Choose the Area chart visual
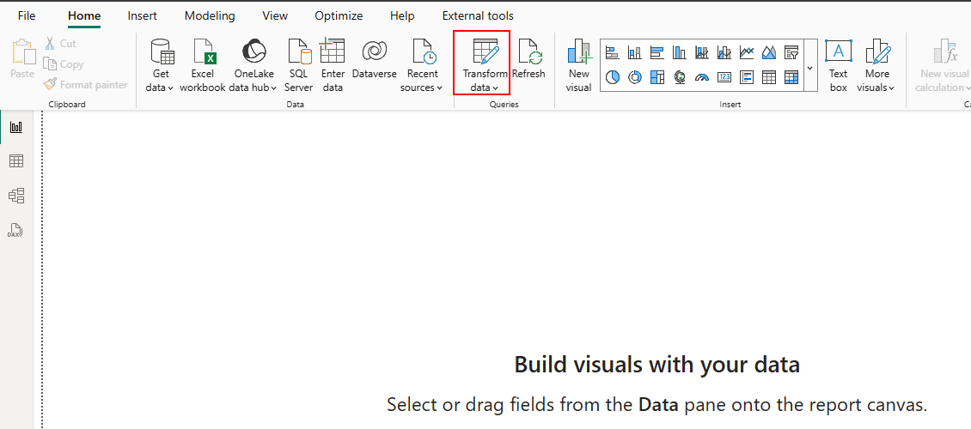The image size is (971, 429). point(768,52)
